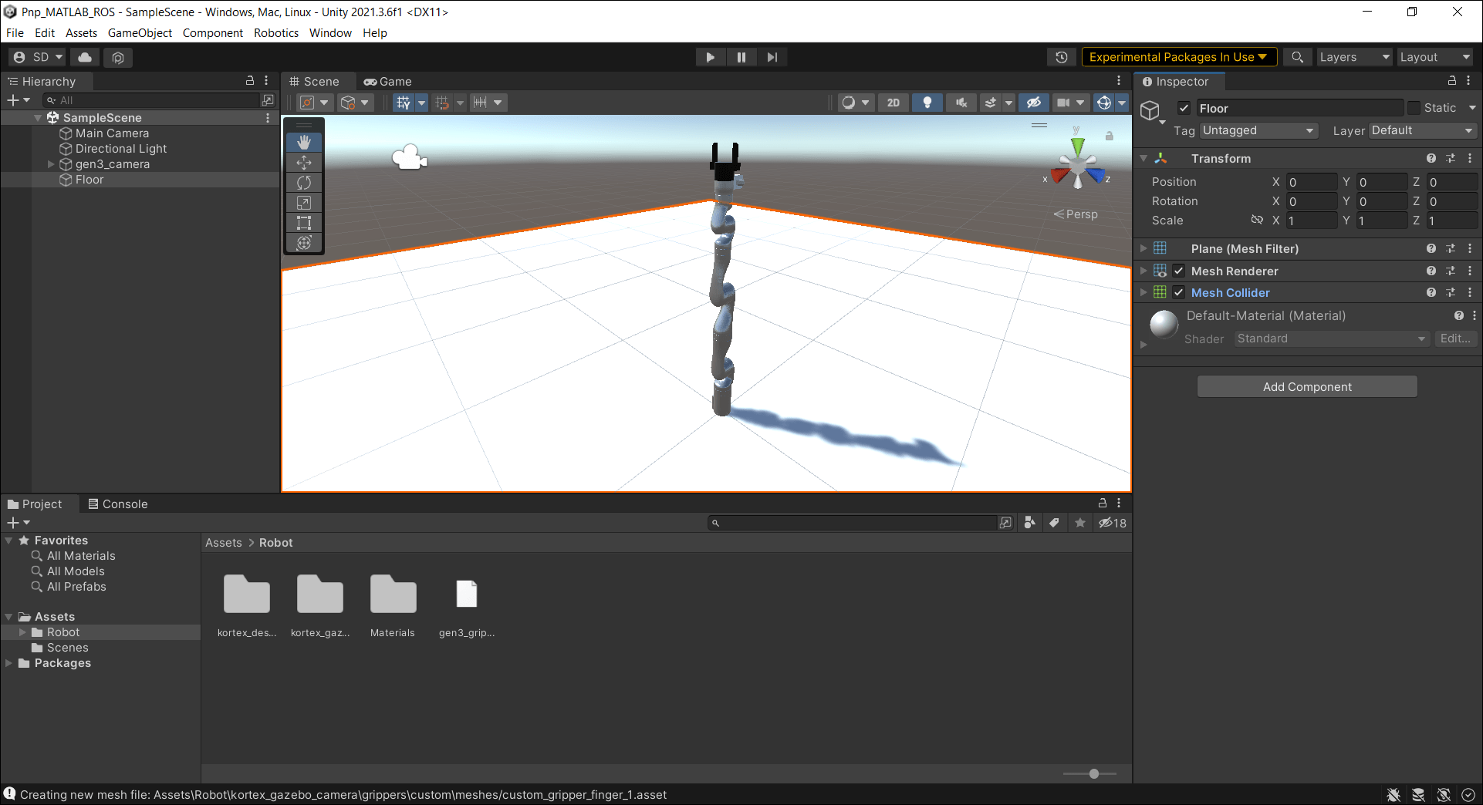Click the Play button

[x=711, y=57]
